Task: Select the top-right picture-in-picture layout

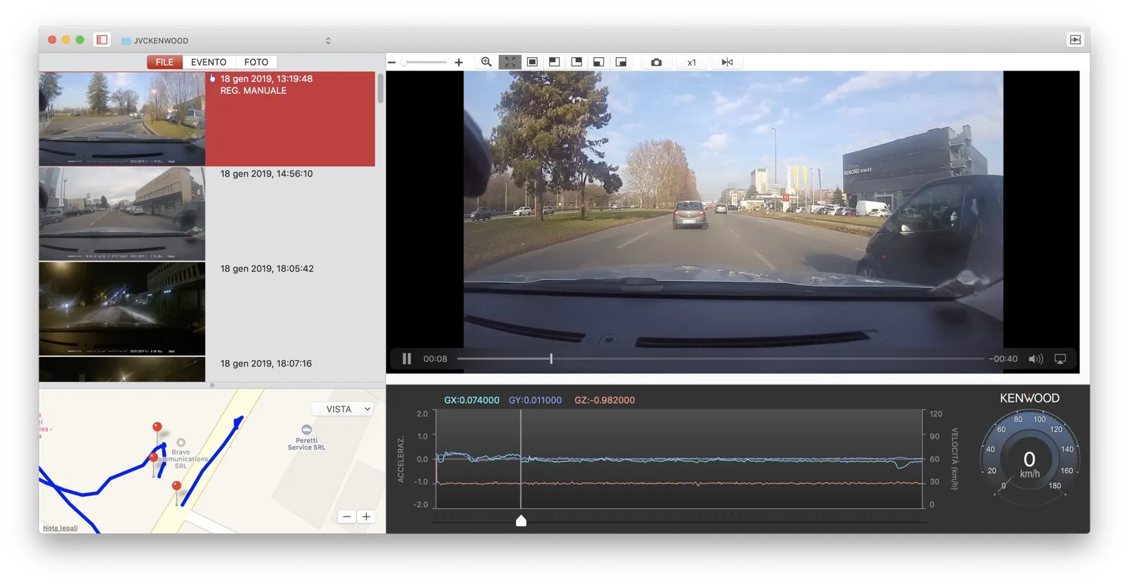Action: pyautogui.click(x=576, y=62)
